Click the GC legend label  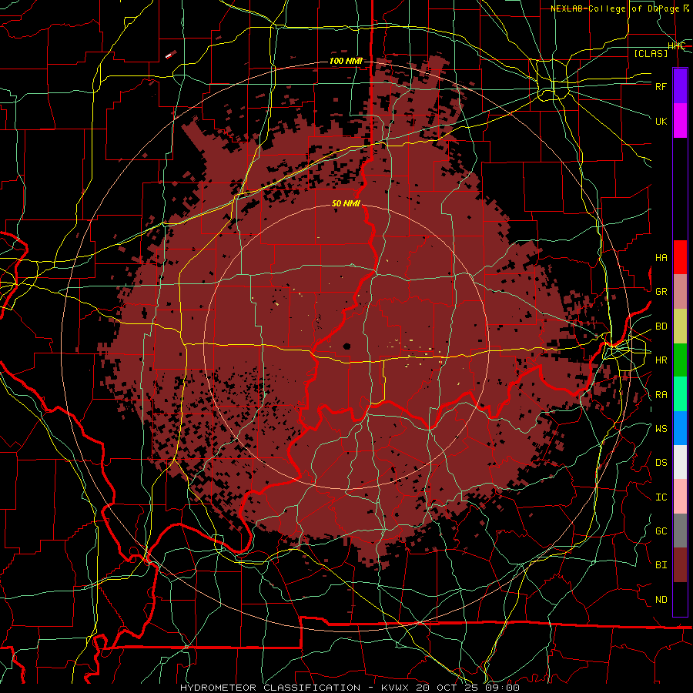661,531
